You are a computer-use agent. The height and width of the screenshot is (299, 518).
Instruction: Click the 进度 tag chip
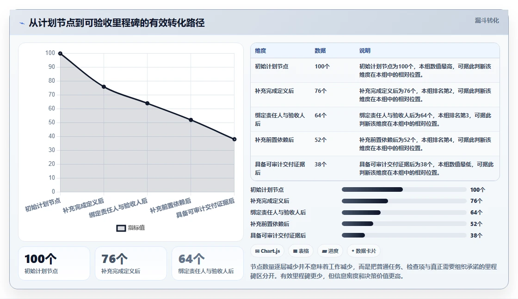(x=330, y=251)
